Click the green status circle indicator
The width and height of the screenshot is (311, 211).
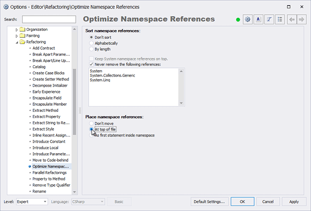pyautogui.click(x=238, y=19)
